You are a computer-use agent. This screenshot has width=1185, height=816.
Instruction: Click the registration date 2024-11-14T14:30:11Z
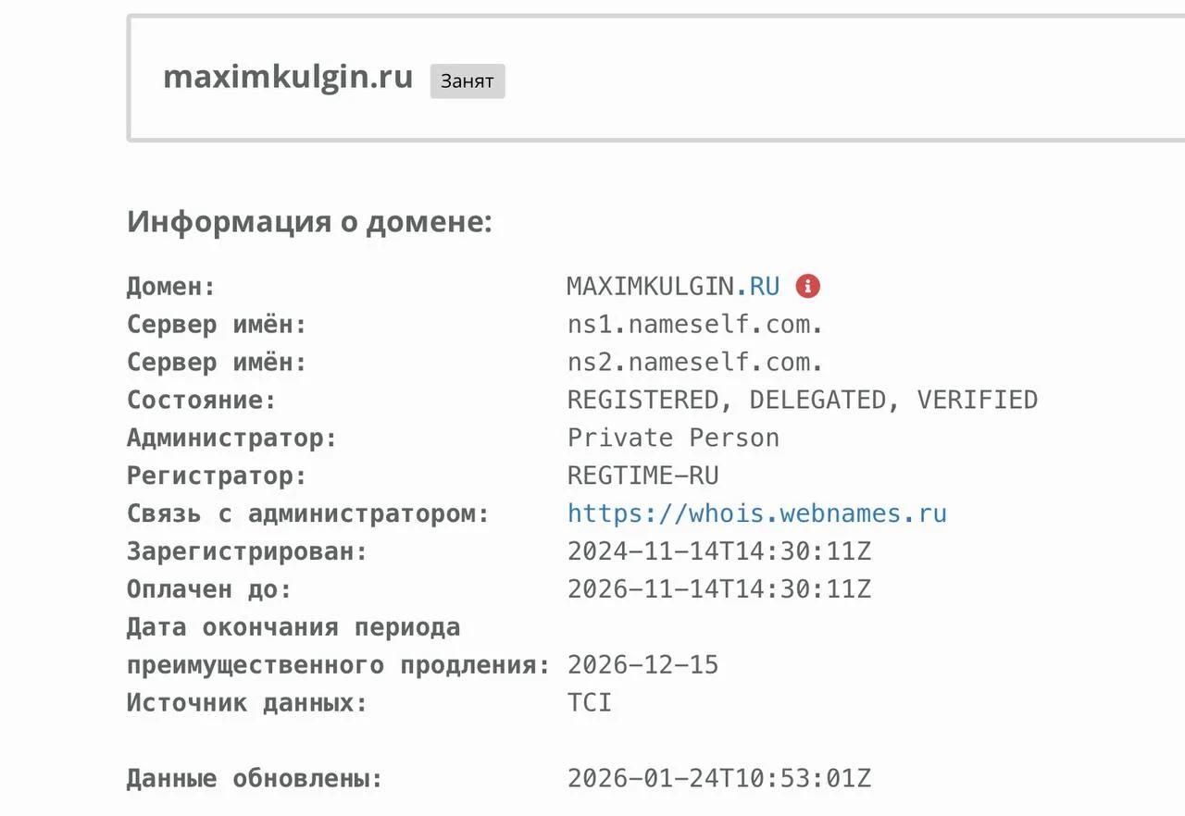[x=719, y=551]
